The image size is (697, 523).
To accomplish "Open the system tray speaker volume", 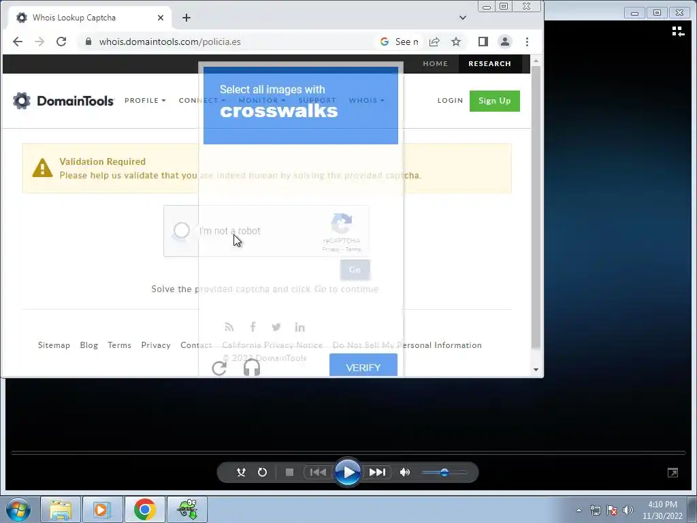I will (628, 510).
